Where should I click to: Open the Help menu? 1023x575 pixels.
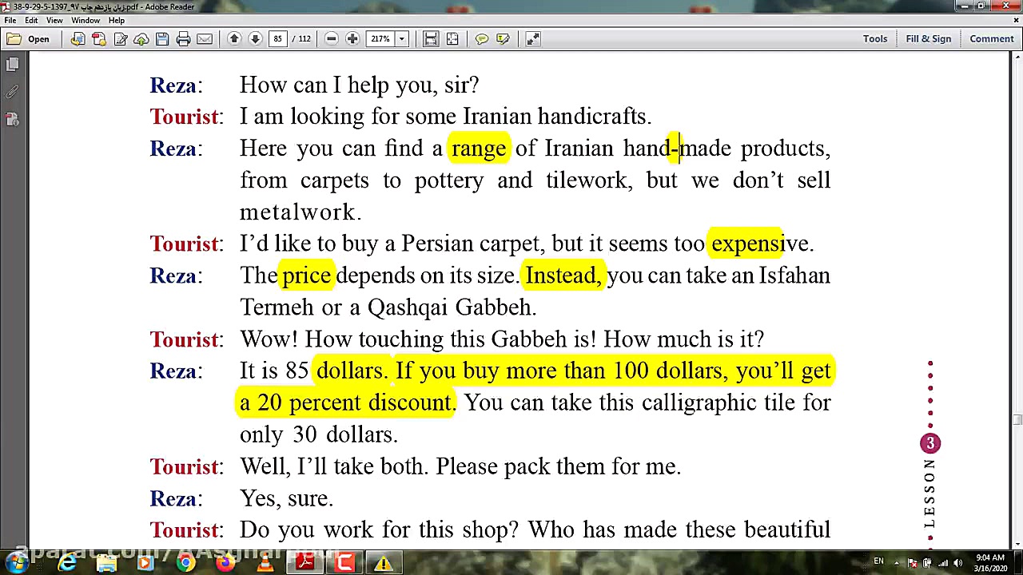tap(117, 20)
